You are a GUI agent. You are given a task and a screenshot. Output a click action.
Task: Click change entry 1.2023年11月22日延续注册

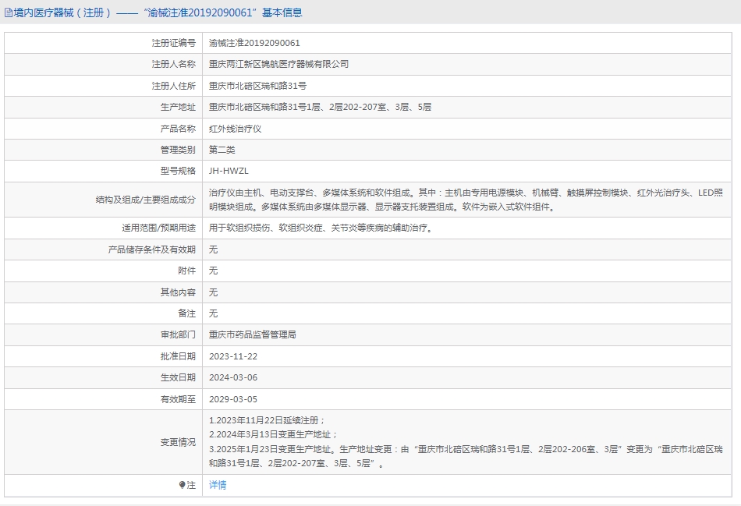point(267,420)
